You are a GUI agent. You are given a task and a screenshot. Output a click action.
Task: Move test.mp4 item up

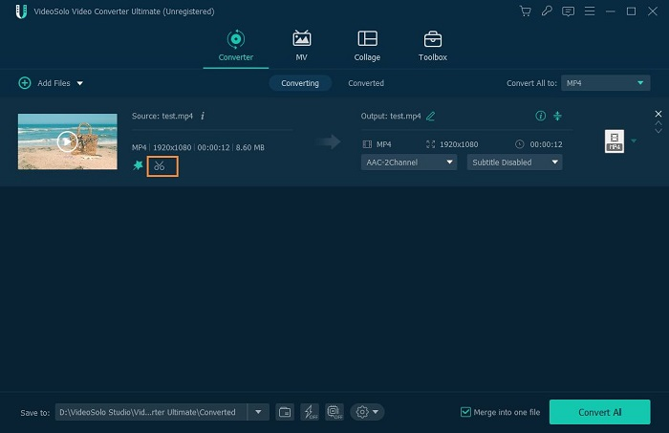[x=658, y=123]
